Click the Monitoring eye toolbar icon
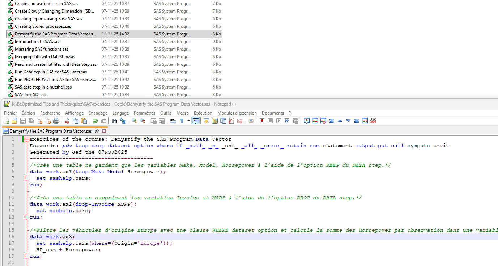The width and height of the screenshot is (498, 266). tap(251, 121)
